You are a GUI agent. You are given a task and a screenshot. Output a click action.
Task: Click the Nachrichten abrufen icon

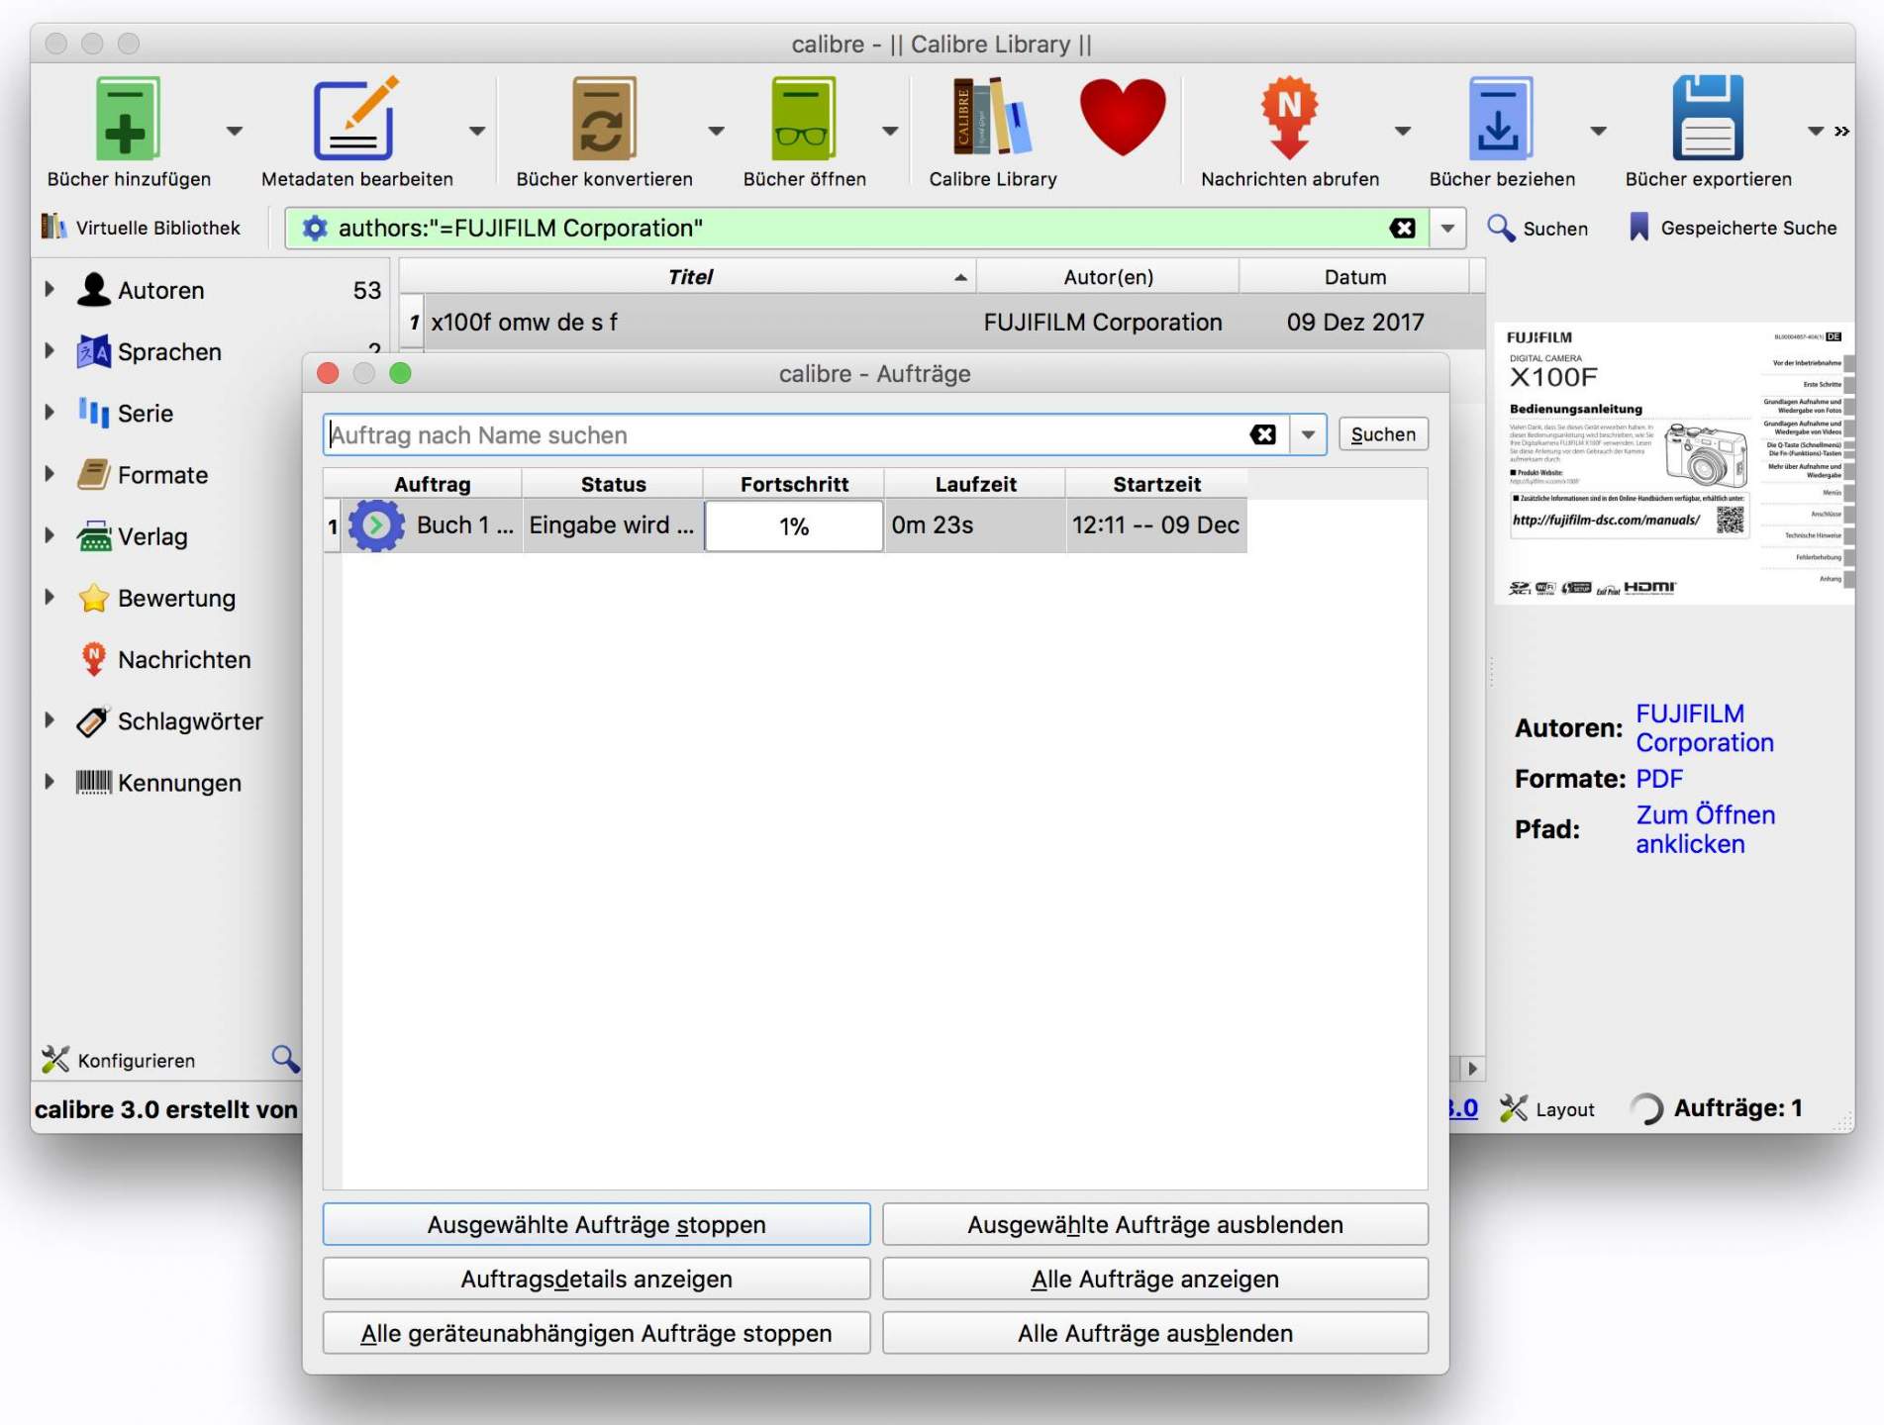pos(1289,119)
